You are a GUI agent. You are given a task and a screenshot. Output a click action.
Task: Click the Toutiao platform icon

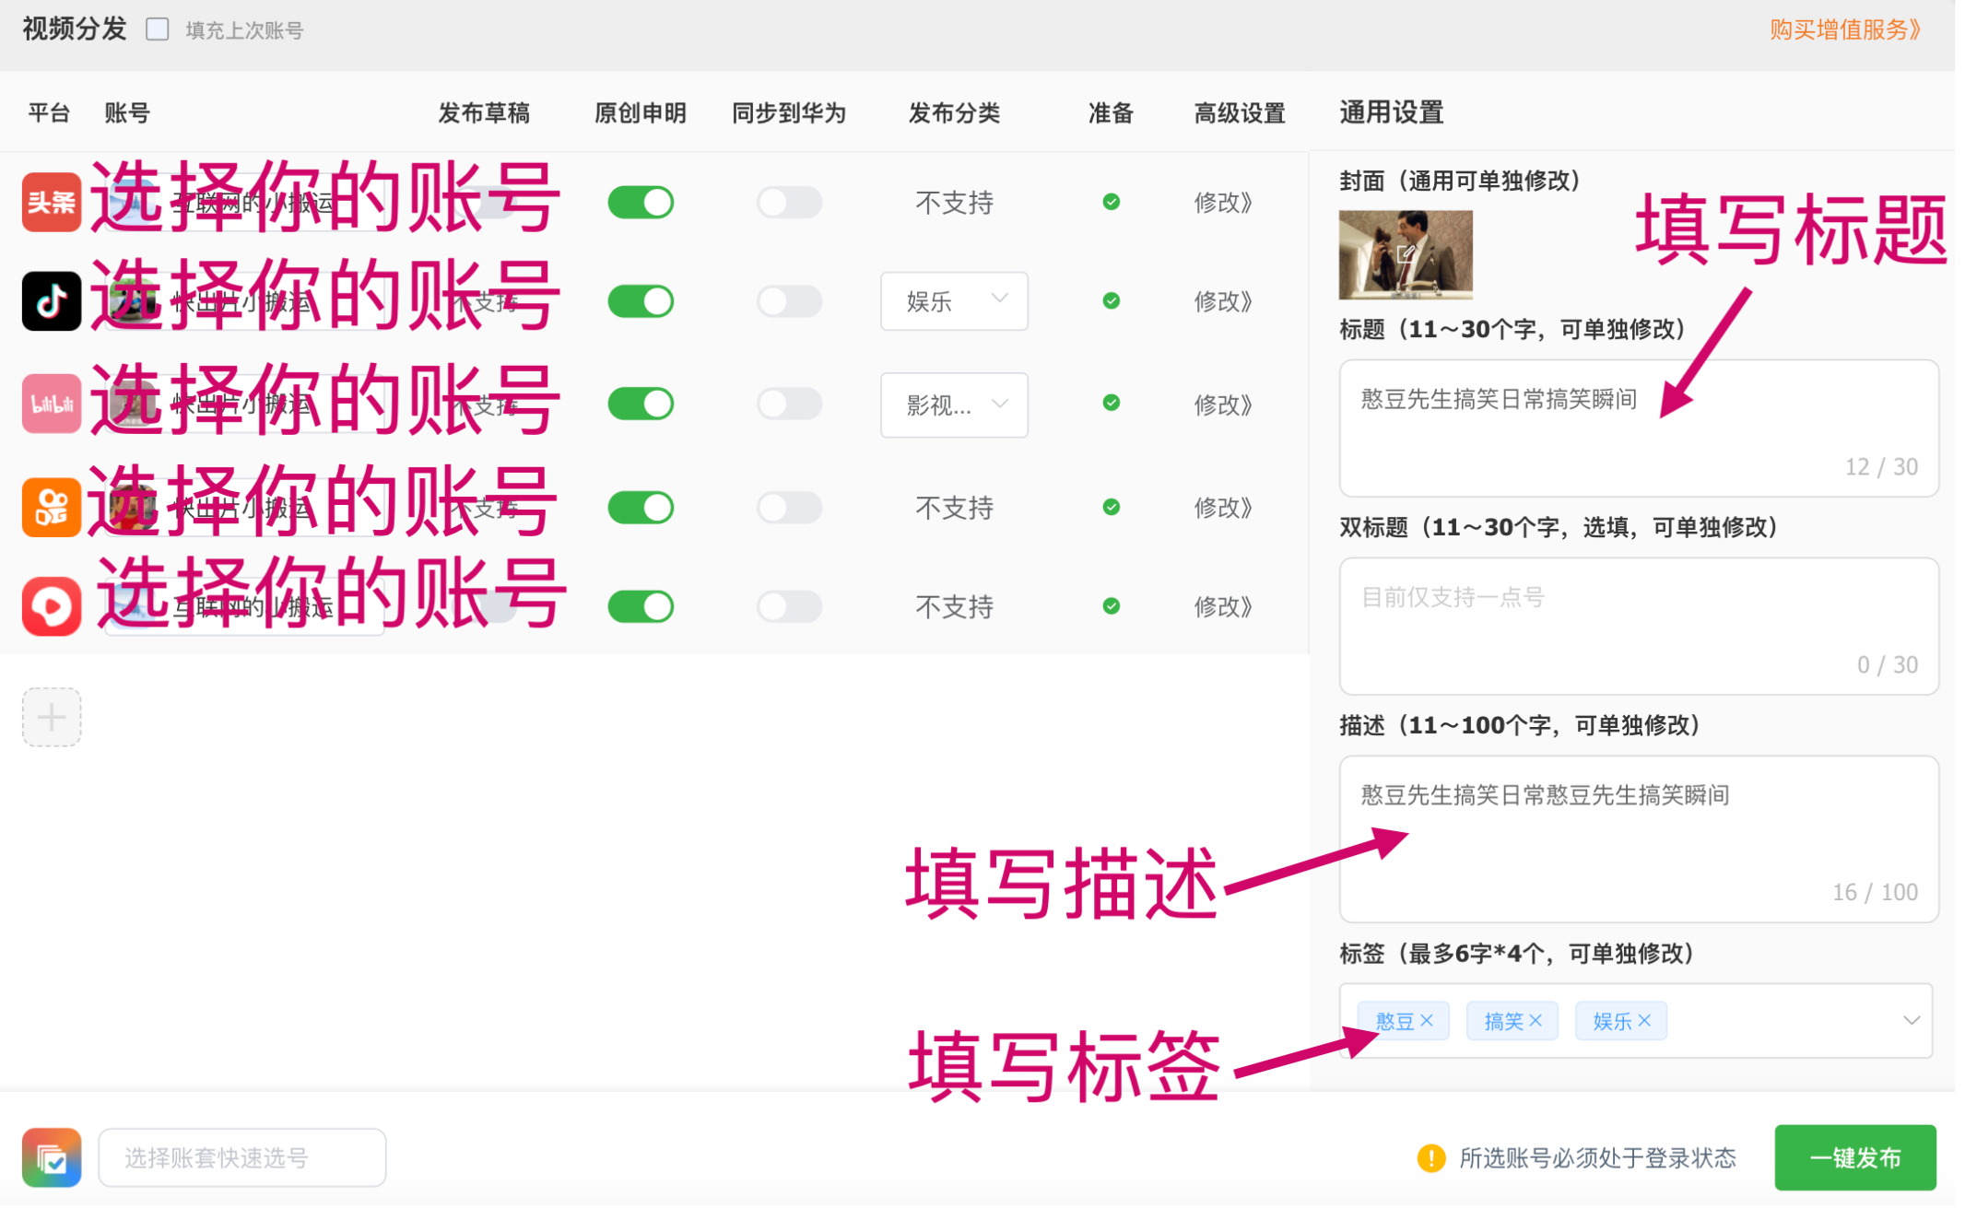52,202
